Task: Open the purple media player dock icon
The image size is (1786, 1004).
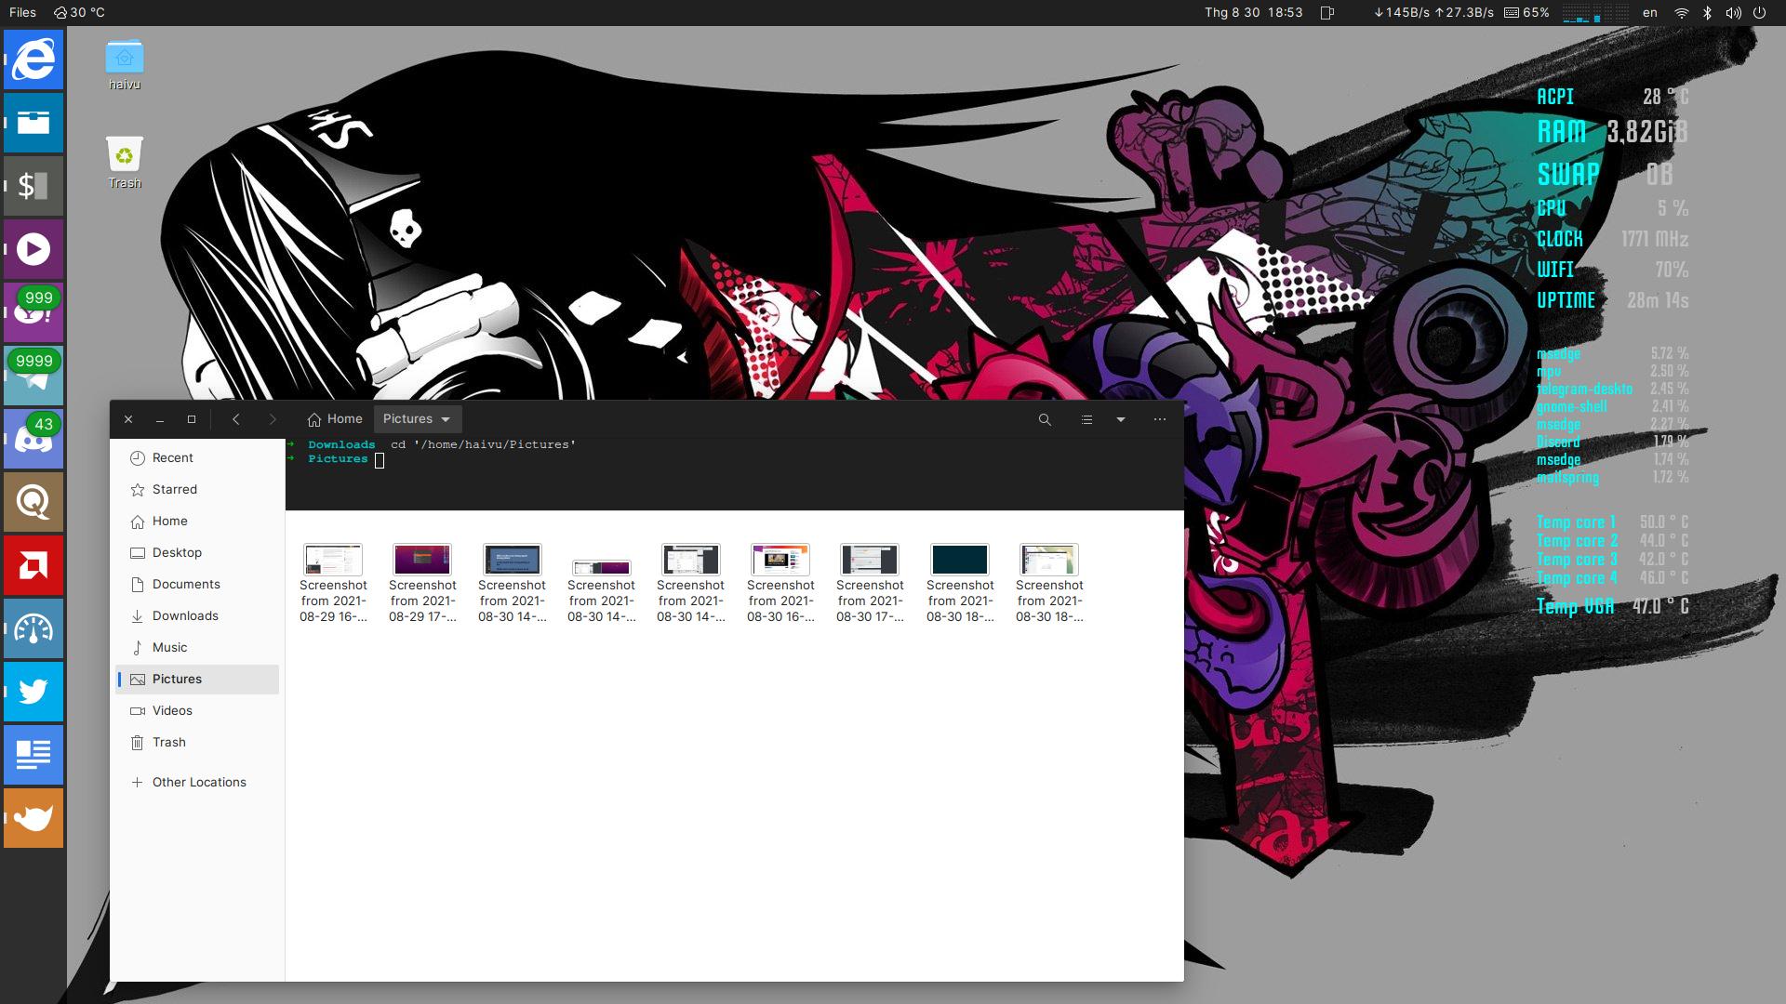Action: pos(33,249)
